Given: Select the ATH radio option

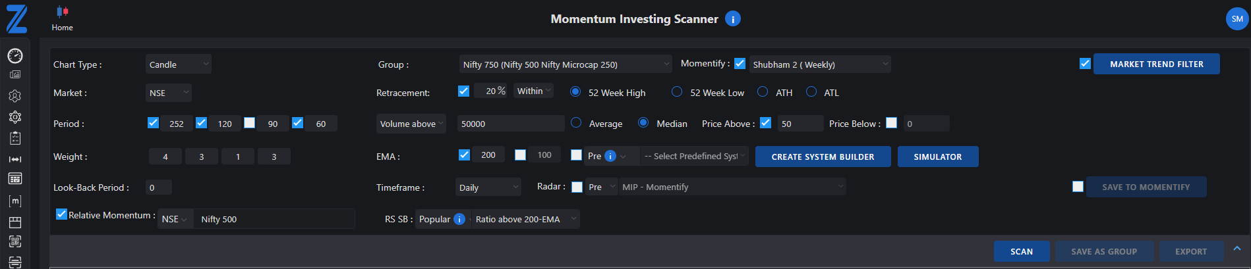Looking at the screenshot, I should [x=763, y=91].
